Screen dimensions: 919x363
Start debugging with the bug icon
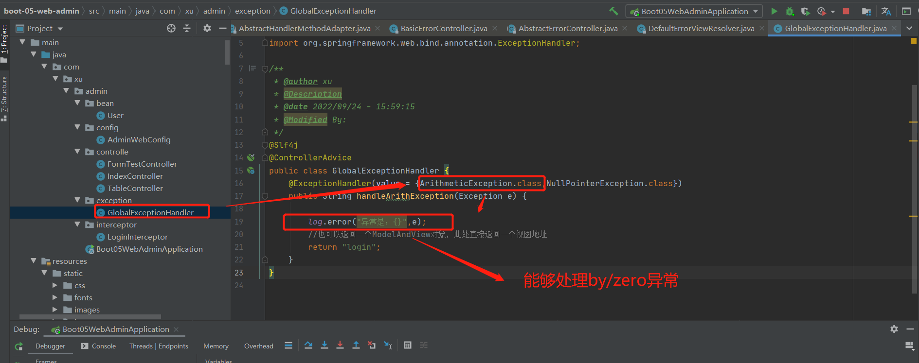click(790, 11)
